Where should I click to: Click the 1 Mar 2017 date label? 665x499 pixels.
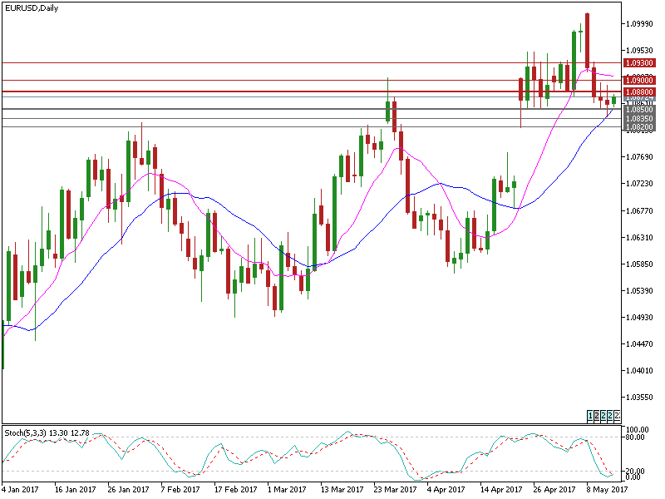(287, 489)
